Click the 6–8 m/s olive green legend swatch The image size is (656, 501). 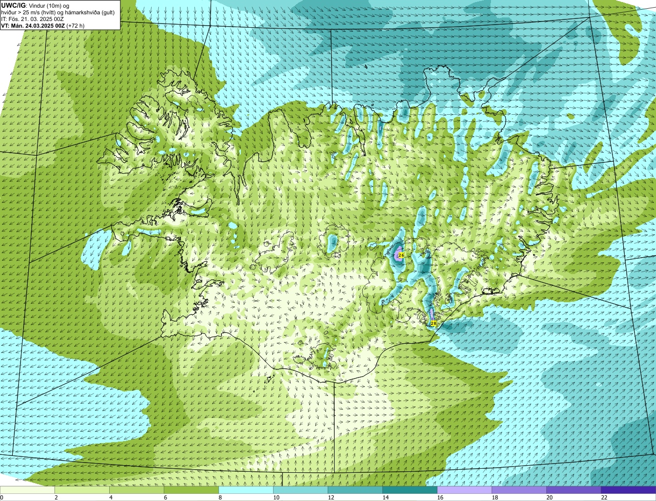pyautogui.click(x=191, y=490)
